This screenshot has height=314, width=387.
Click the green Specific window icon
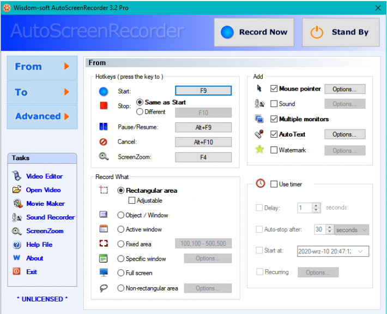pyautogui.click(x=104, y=258)
